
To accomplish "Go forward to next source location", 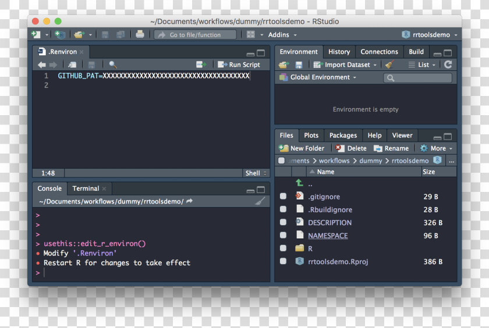I will (x=53, y=65).
